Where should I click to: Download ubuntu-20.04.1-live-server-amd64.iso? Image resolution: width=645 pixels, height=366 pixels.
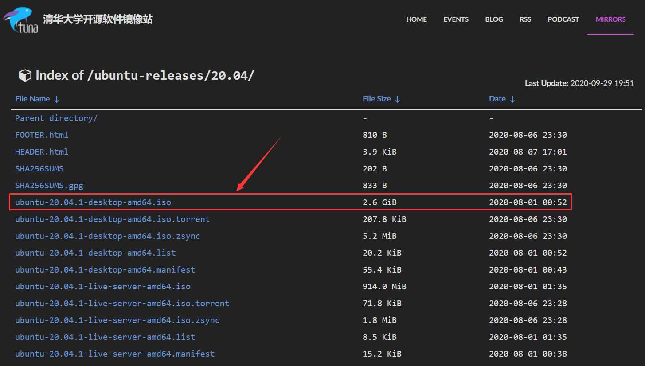coord(103,287)
